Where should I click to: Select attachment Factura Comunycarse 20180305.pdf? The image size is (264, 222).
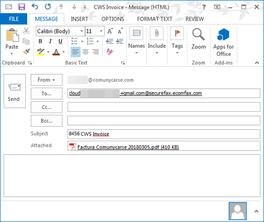click(x=124, y=147)
